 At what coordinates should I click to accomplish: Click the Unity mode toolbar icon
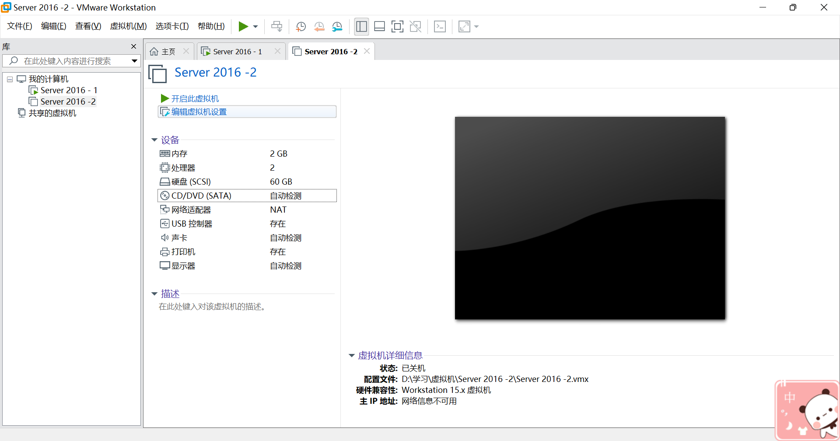click(415, 27)
